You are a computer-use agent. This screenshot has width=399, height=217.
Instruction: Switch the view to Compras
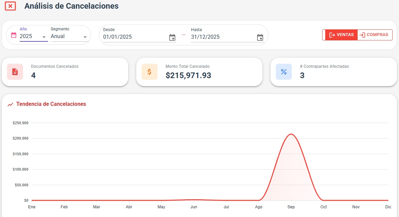pyautogui.click(x=375, y=35)
